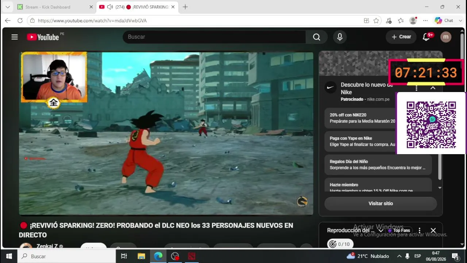Close the Stream - Kick Dashboard tab
Viewport: 467px width, 263px height.
coord(91,7)
